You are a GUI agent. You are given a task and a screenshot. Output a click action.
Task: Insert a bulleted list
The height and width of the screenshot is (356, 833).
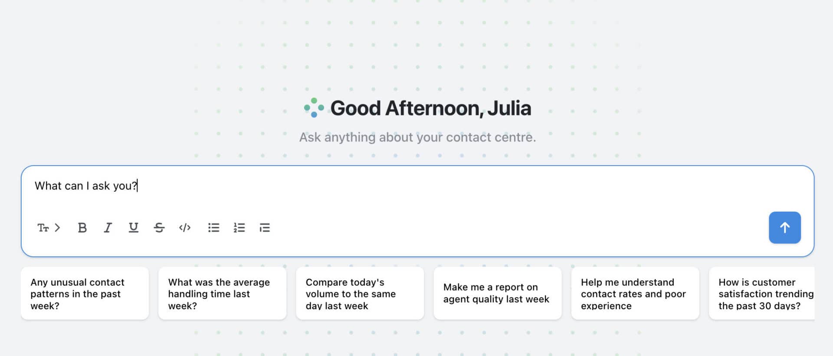click(213, 228)
